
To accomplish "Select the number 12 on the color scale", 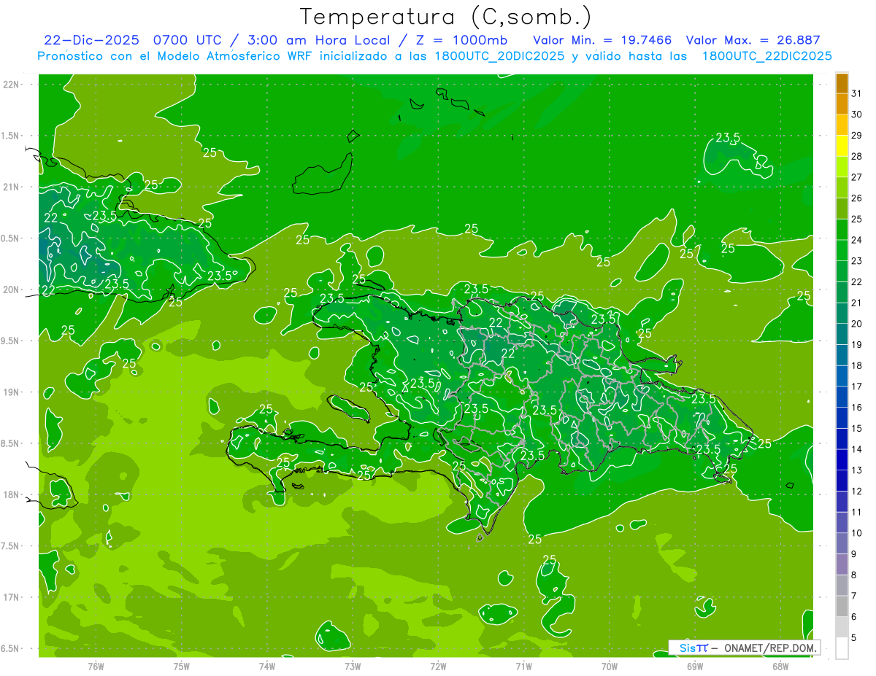I will 857,492.
